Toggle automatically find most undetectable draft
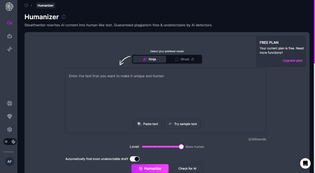 [135, 159]
